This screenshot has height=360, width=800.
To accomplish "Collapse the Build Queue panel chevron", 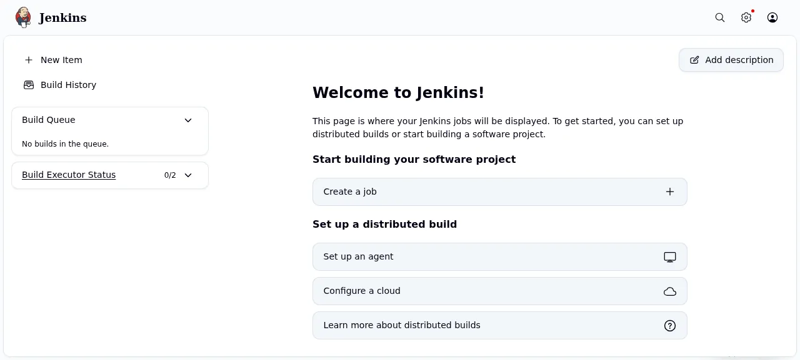I will (188, 120).
